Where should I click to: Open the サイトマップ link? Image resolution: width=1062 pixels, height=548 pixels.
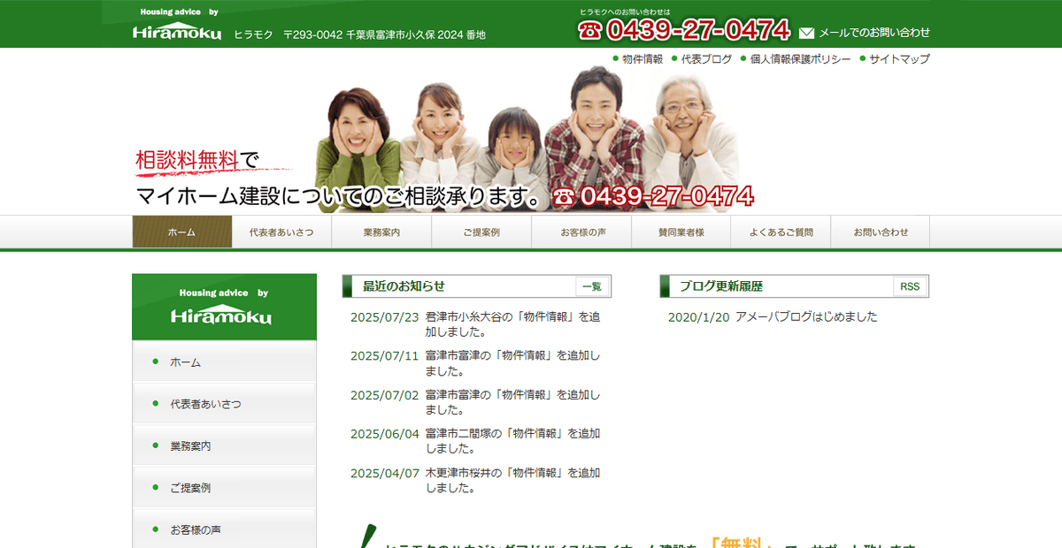click(x=899, y=59)
